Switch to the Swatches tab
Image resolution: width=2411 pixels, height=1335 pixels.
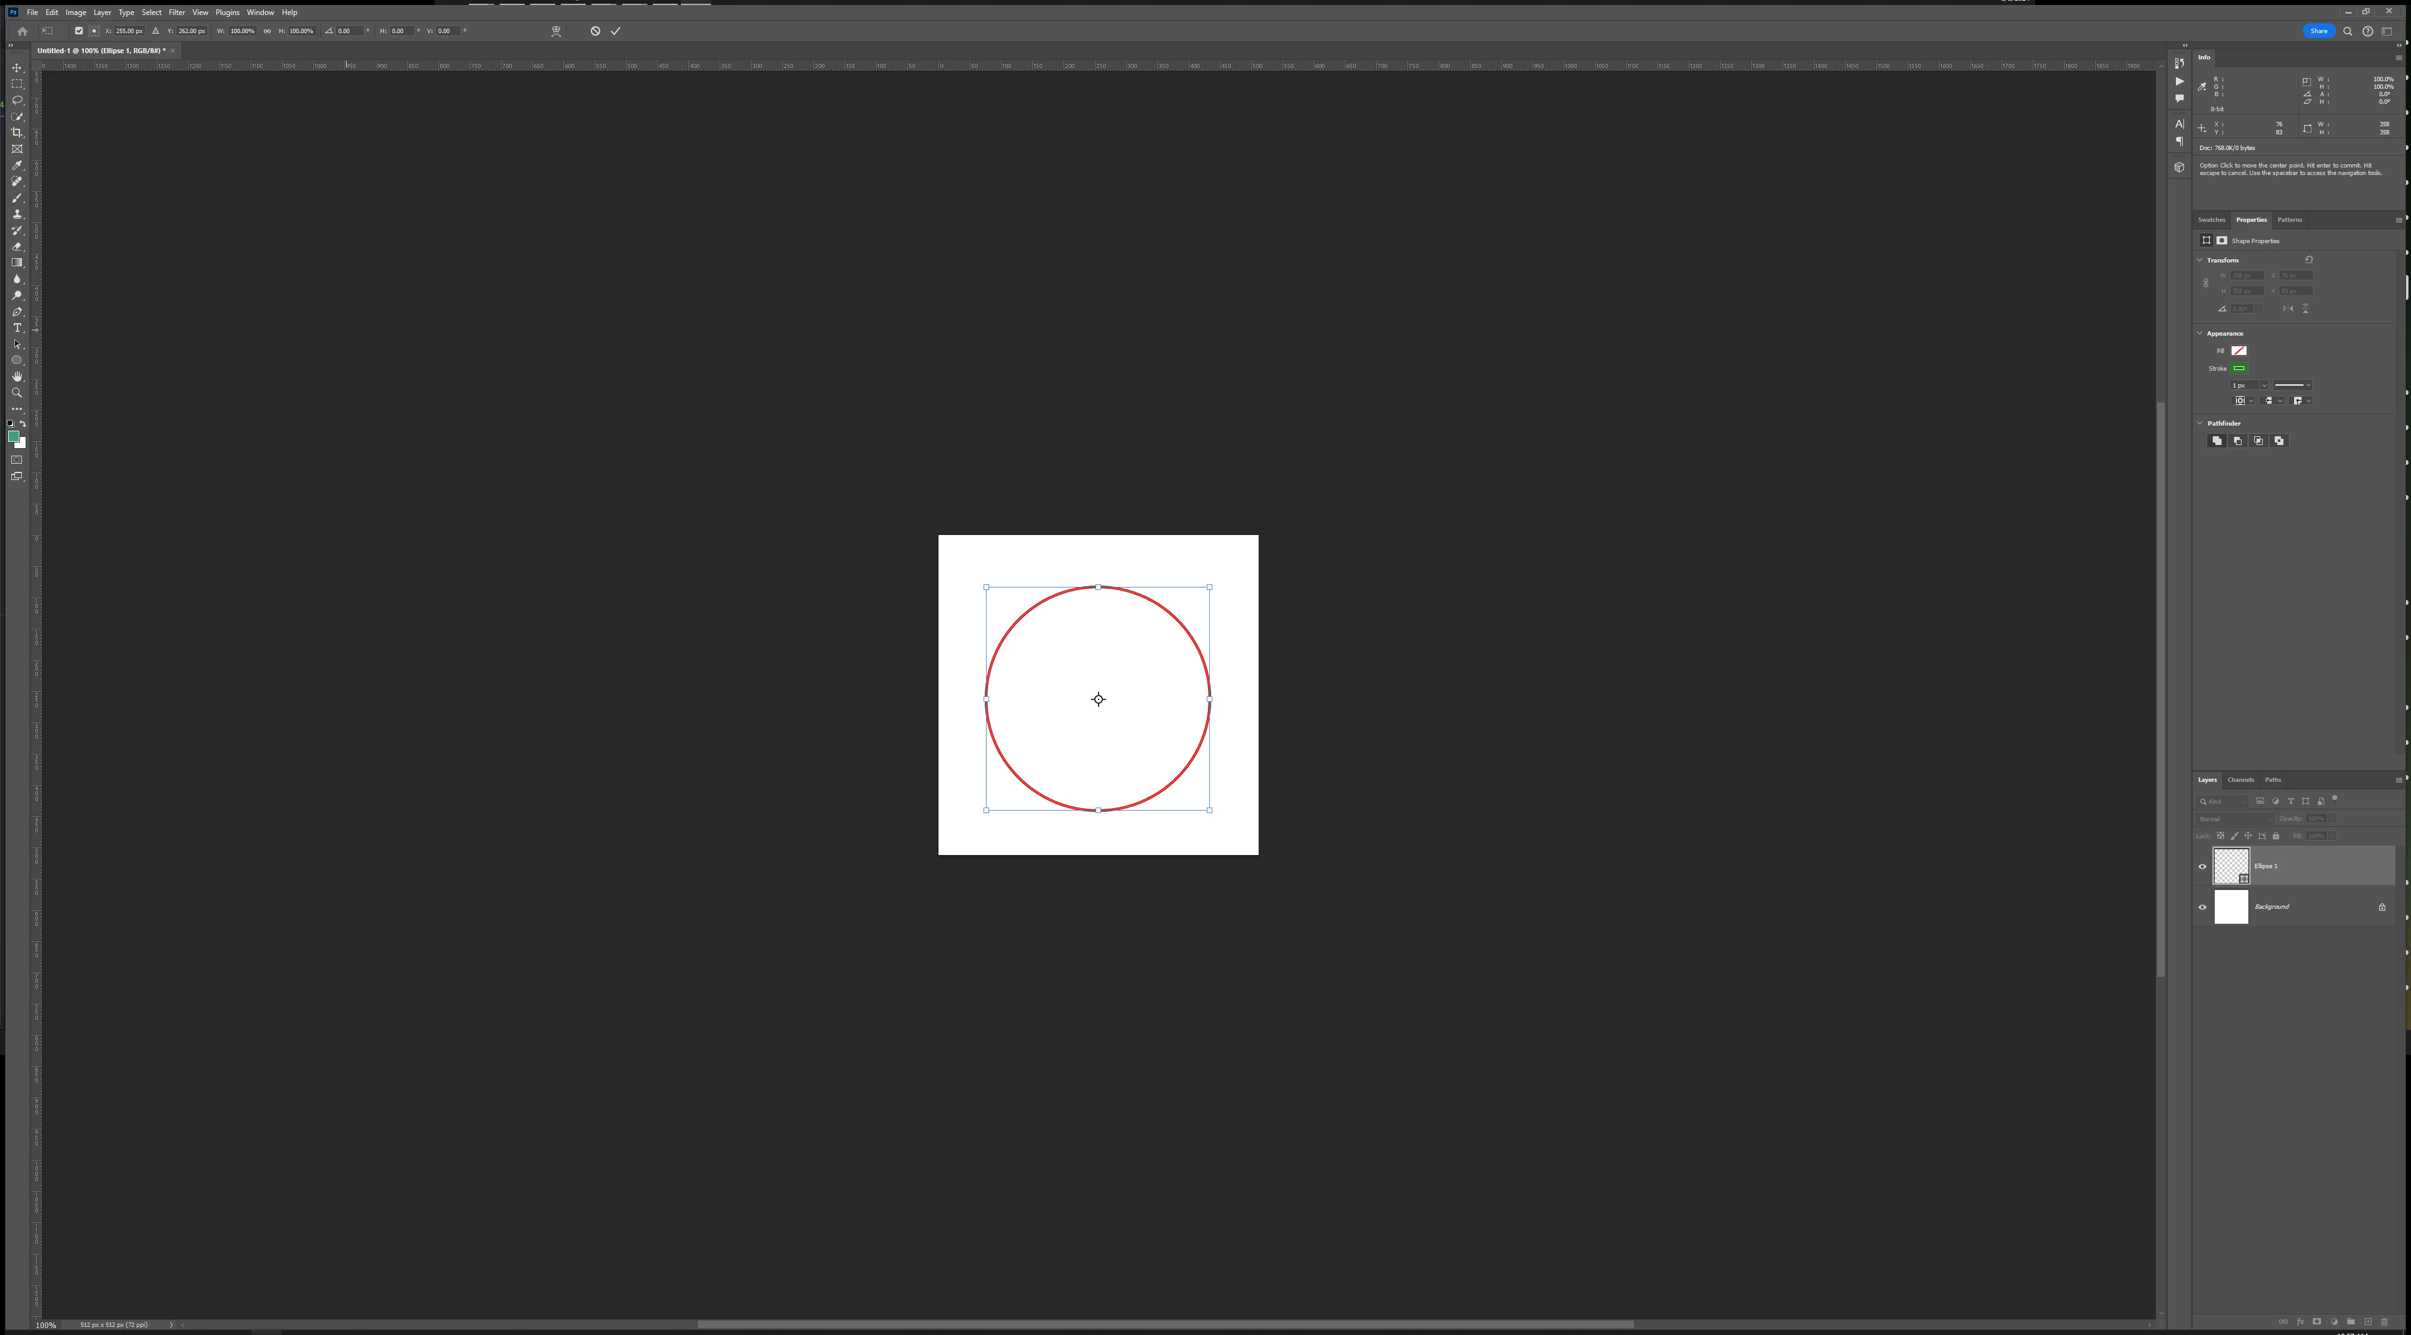[x=2212, y=220]
